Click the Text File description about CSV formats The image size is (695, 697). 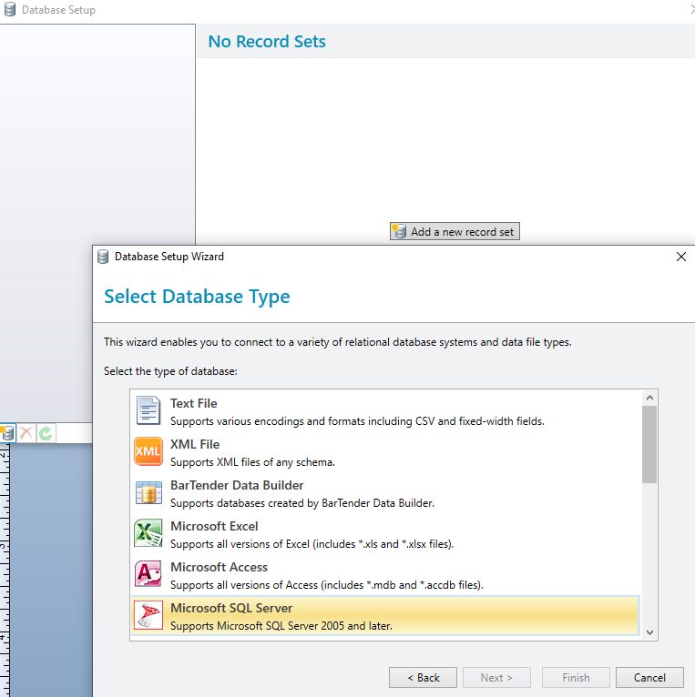pos(357,421)
